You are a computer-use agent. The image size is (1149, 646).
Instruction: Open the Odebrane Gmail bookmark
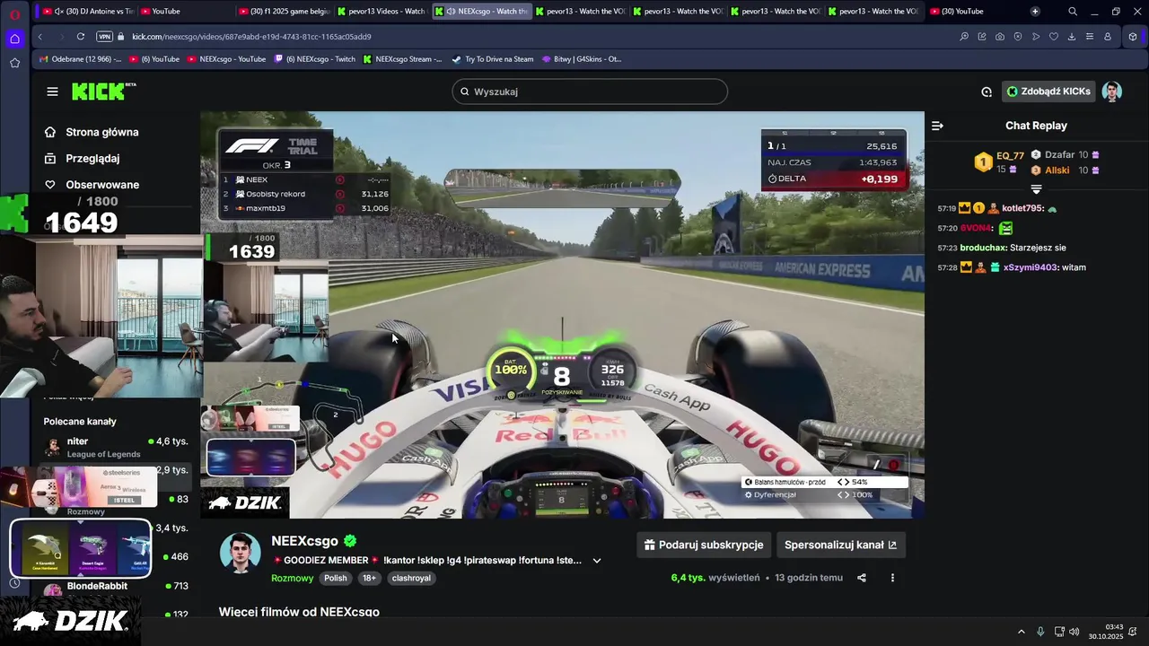click(x=81, y=59)
